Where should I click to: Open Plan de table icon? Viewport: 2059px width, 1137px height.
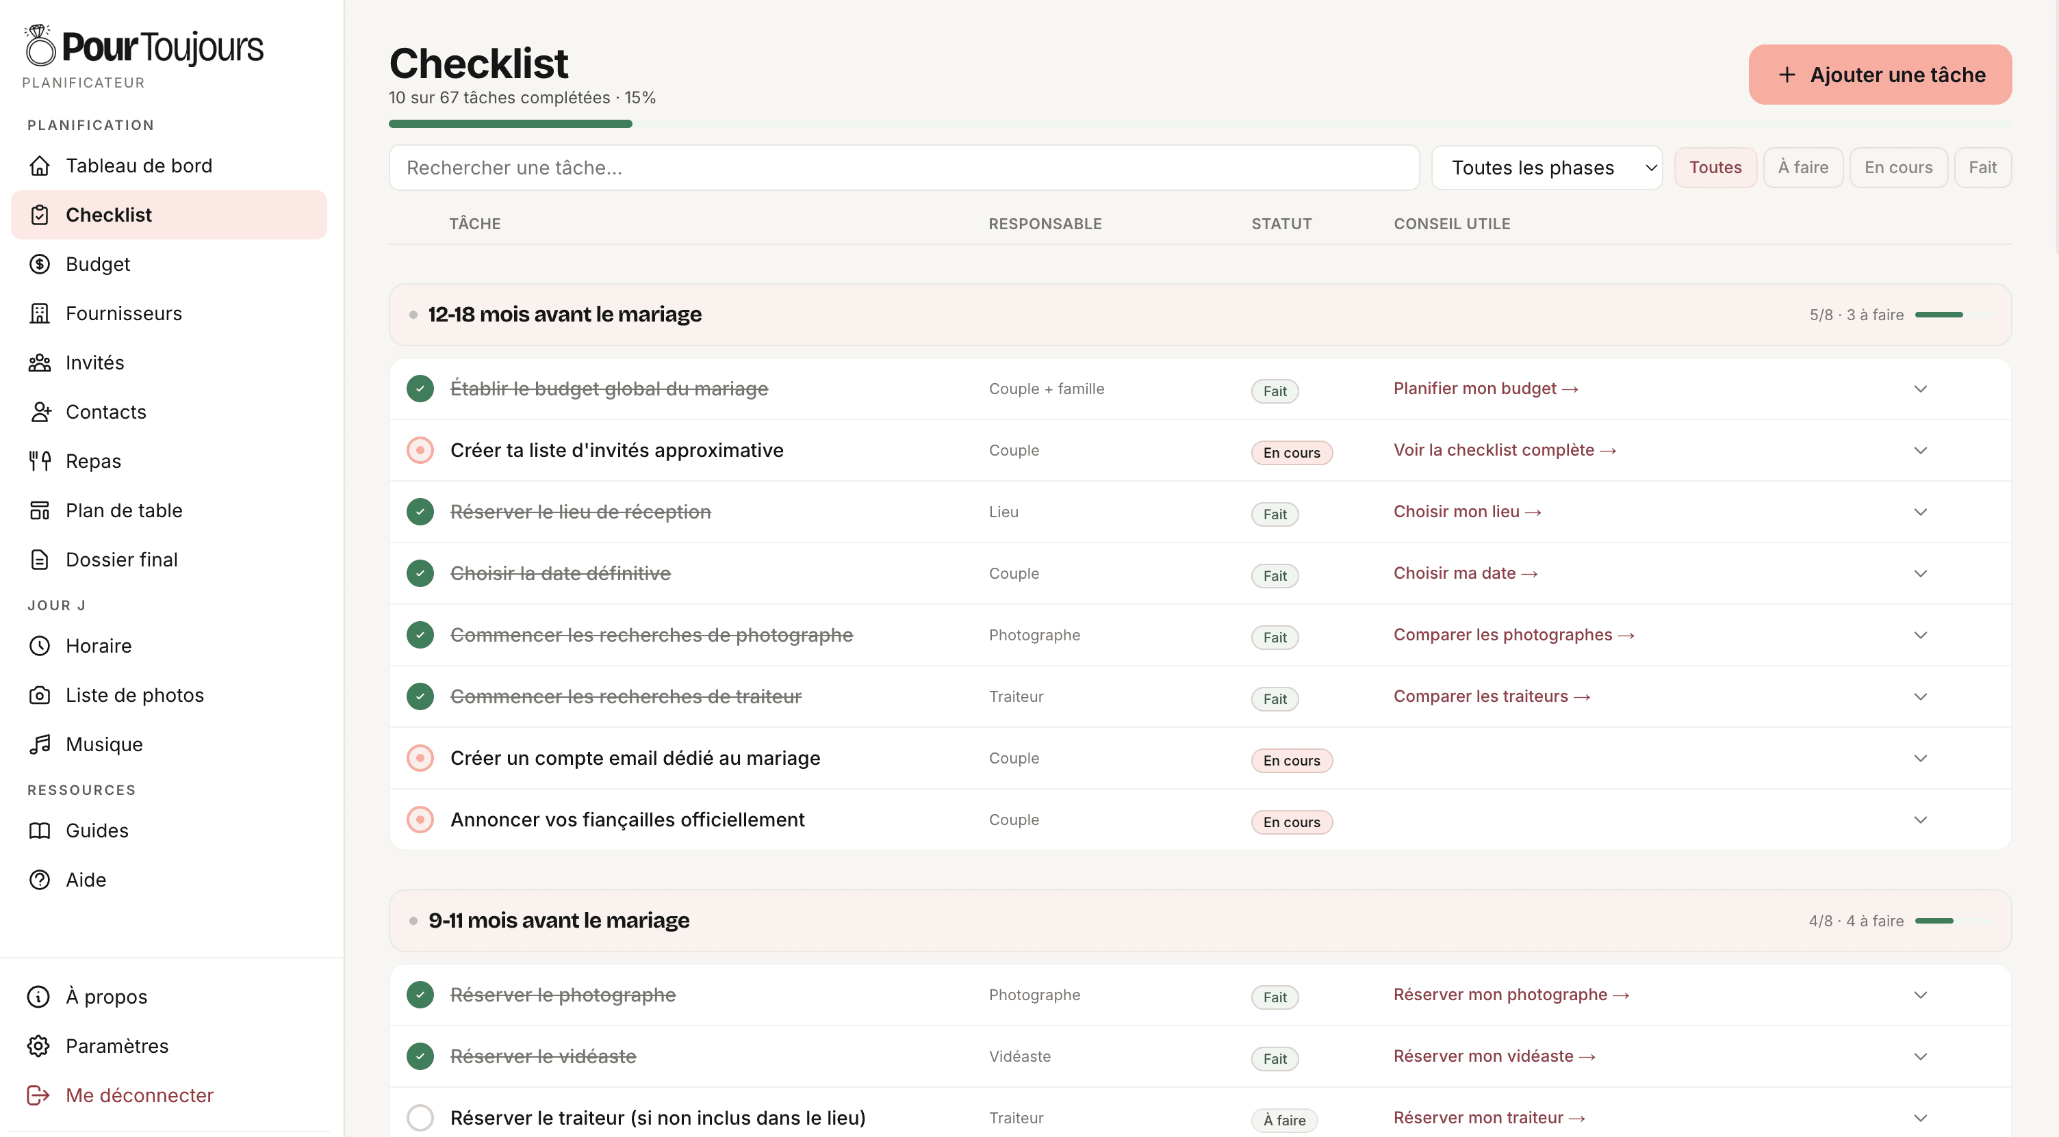pos(39,510)
